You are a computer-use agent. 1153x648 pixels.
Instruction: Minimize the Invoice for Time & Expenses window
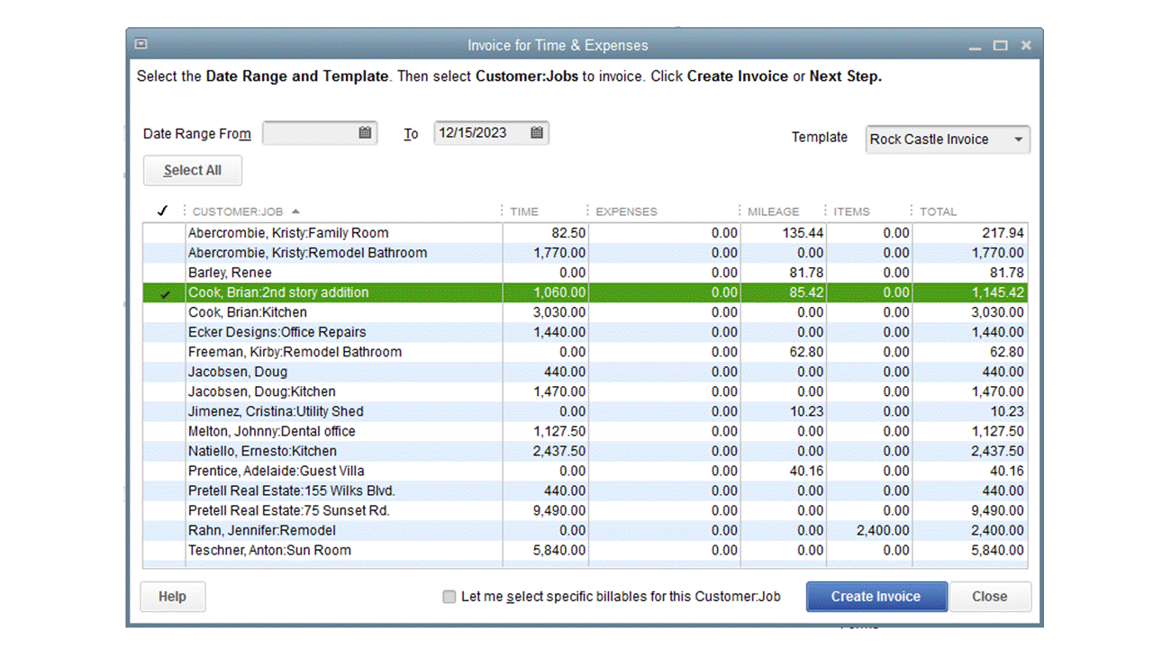[x=976, y=46]
